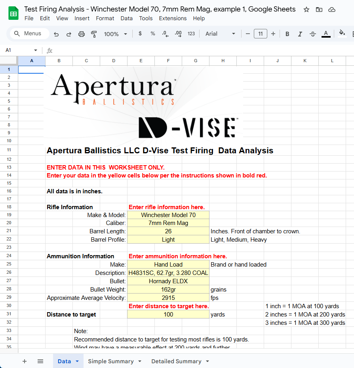Click the increase decimal places icon
Screen dimensions: 354x368
(178, 34)
